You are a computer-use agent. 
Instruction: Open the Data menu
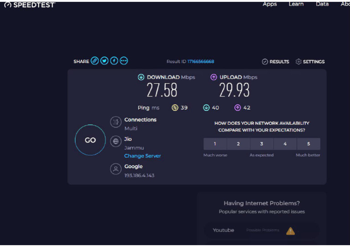tap(322, 4)
